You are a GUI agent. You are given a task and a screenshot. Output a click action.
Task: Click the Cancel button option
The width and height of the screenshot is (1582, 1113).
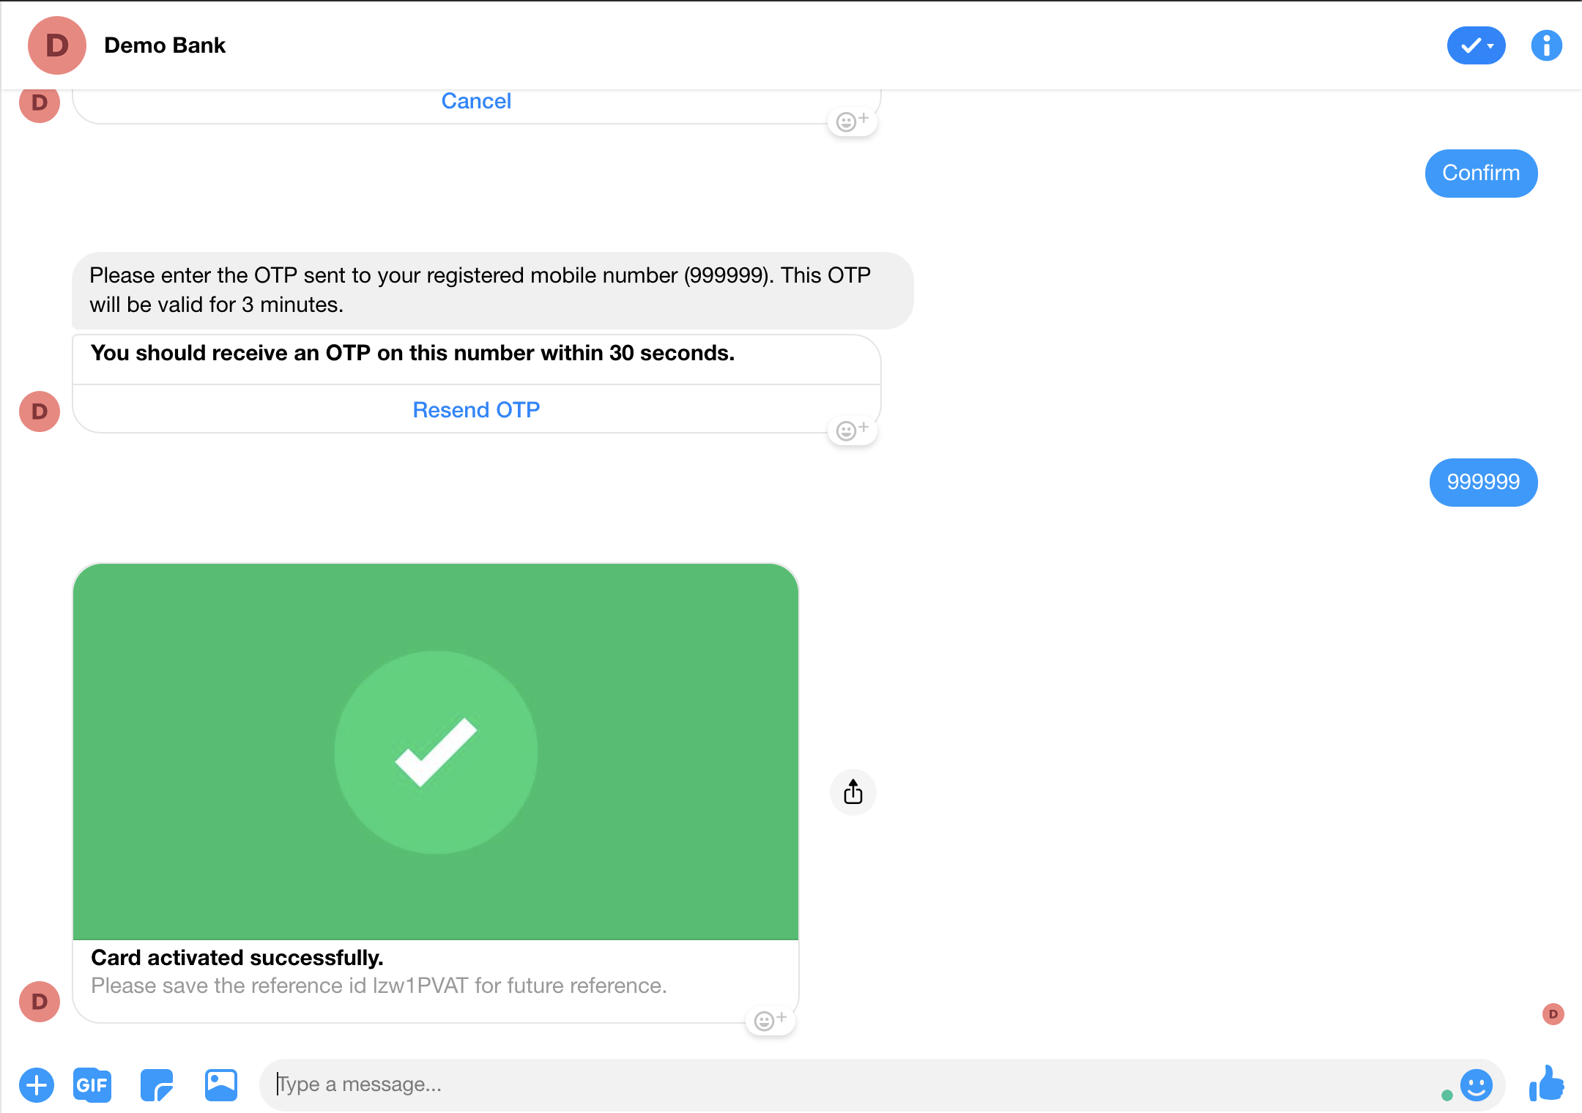point(476,100)
